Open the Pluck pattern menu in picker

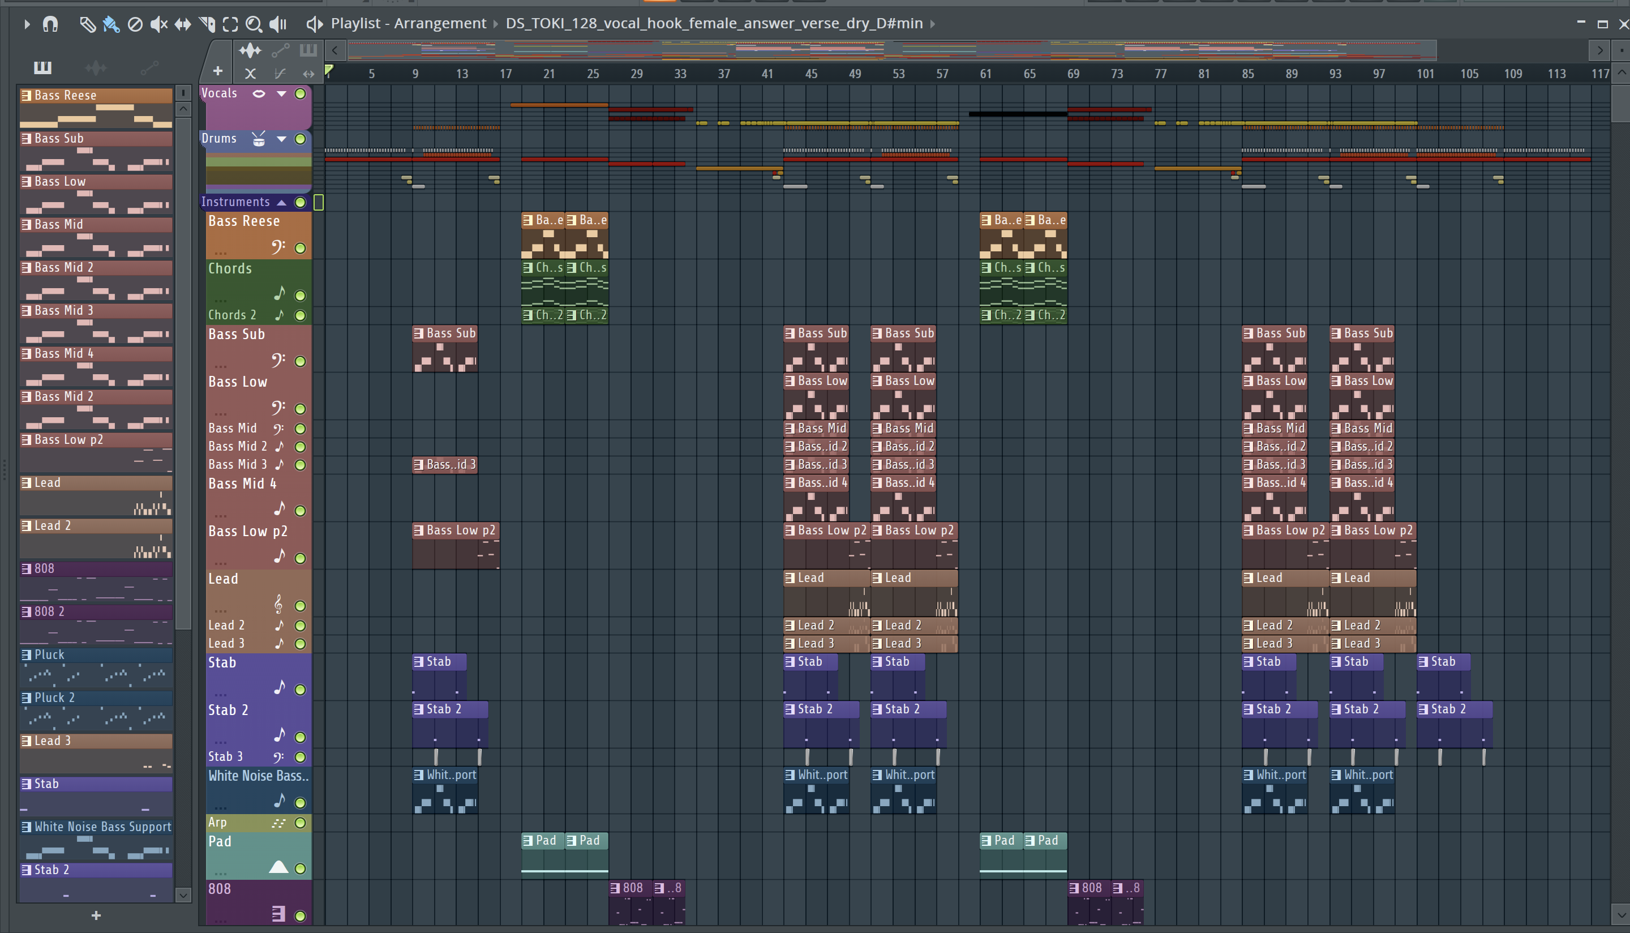tap(26, 655)
